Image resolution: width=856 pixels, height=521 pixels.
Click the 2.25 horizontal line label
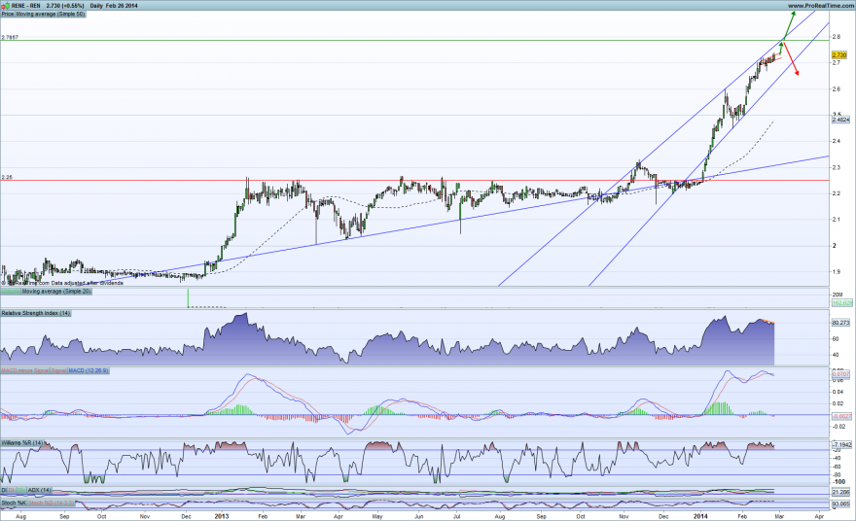[x=7, y=177]
